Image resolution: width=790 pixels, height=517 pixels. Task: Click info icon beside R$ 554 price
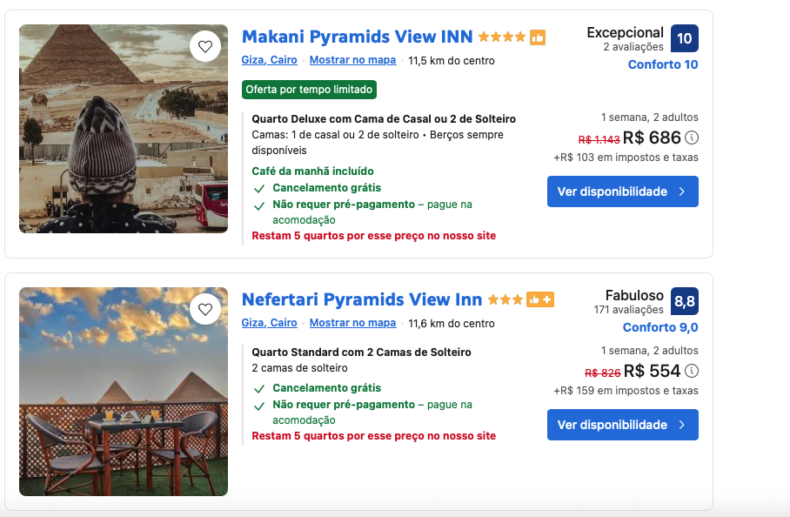coord(692,372)
